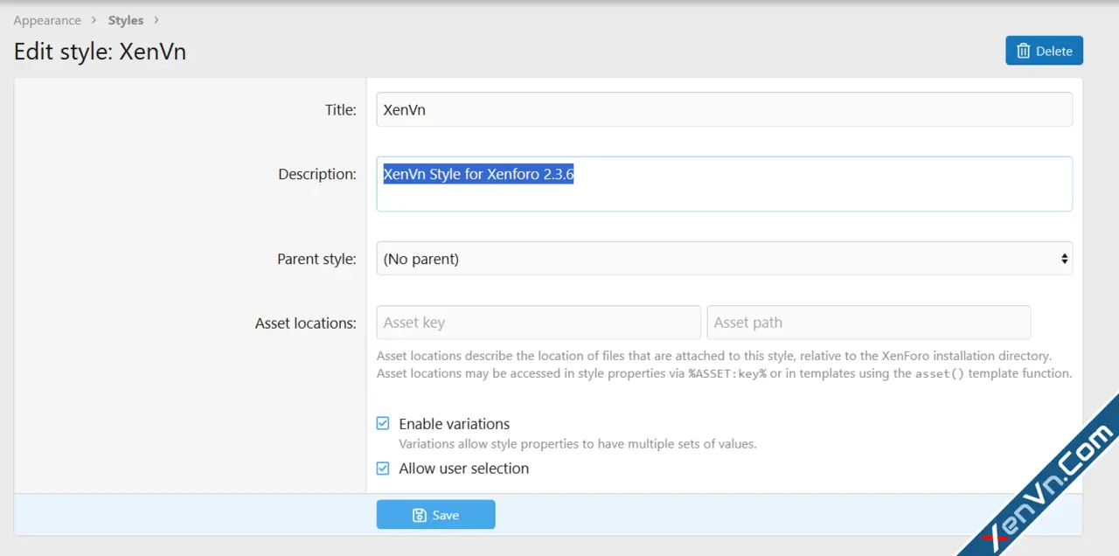Click the Parent style dropdown arrow

pos(1064,259)
